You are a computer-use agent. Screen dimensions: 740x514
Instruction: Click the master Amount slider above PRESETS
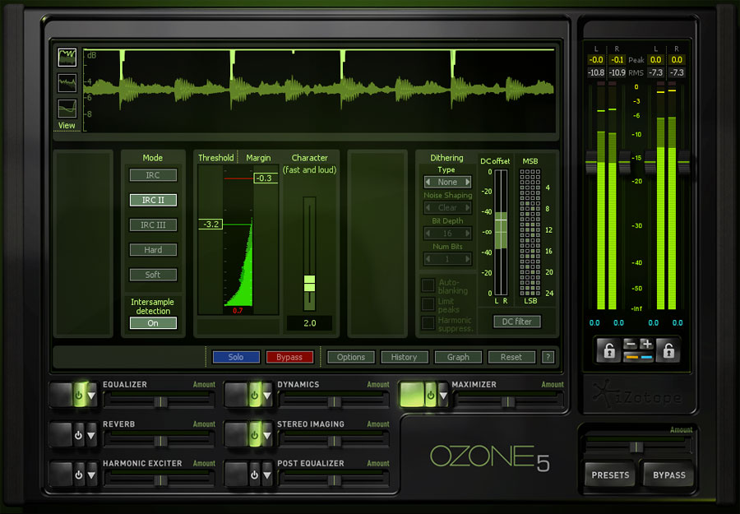click(x=636, y=447)
